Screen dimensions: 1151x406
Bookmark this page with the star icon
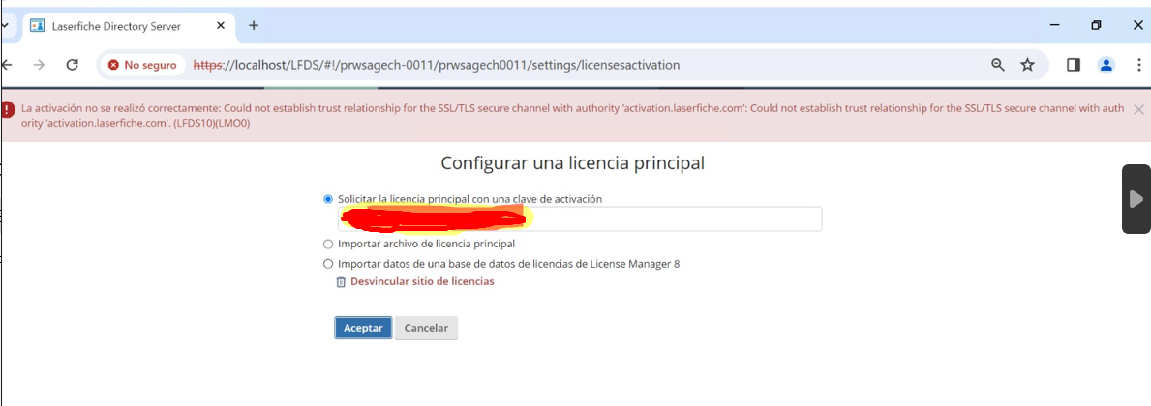[1028, 65]
